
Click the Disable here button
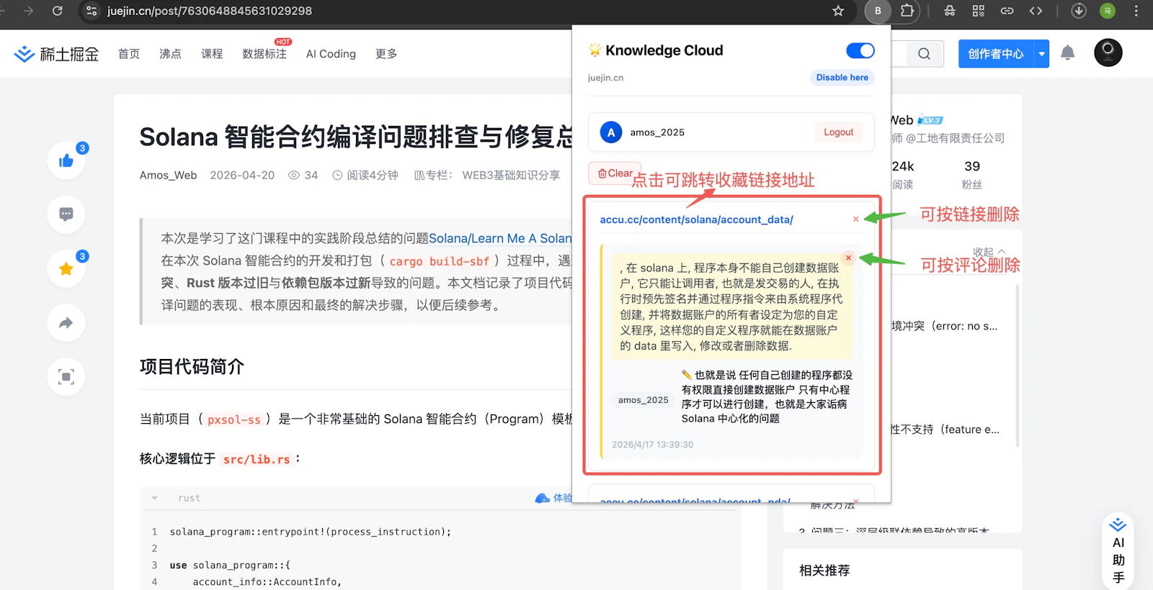(x=842, y=78)
